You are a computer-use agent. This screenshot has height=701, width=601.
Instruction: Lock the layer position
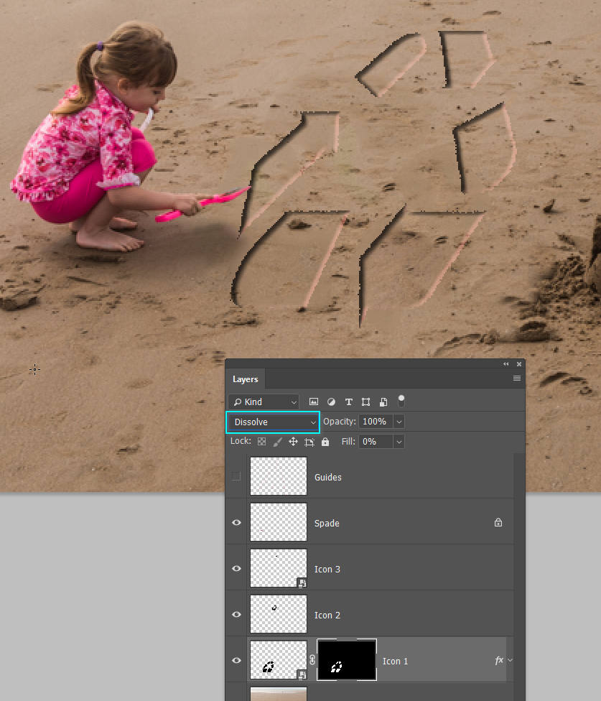point(292,441)
